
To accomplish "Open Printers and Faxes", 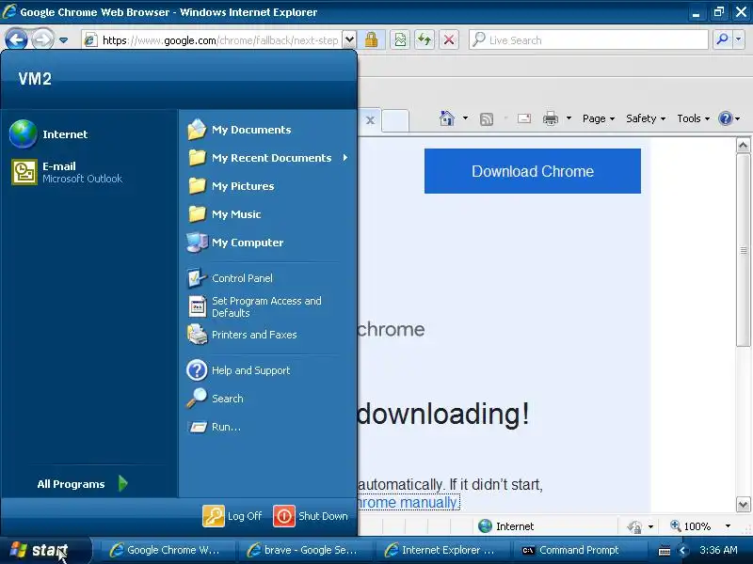I will (x=267, y=335).
